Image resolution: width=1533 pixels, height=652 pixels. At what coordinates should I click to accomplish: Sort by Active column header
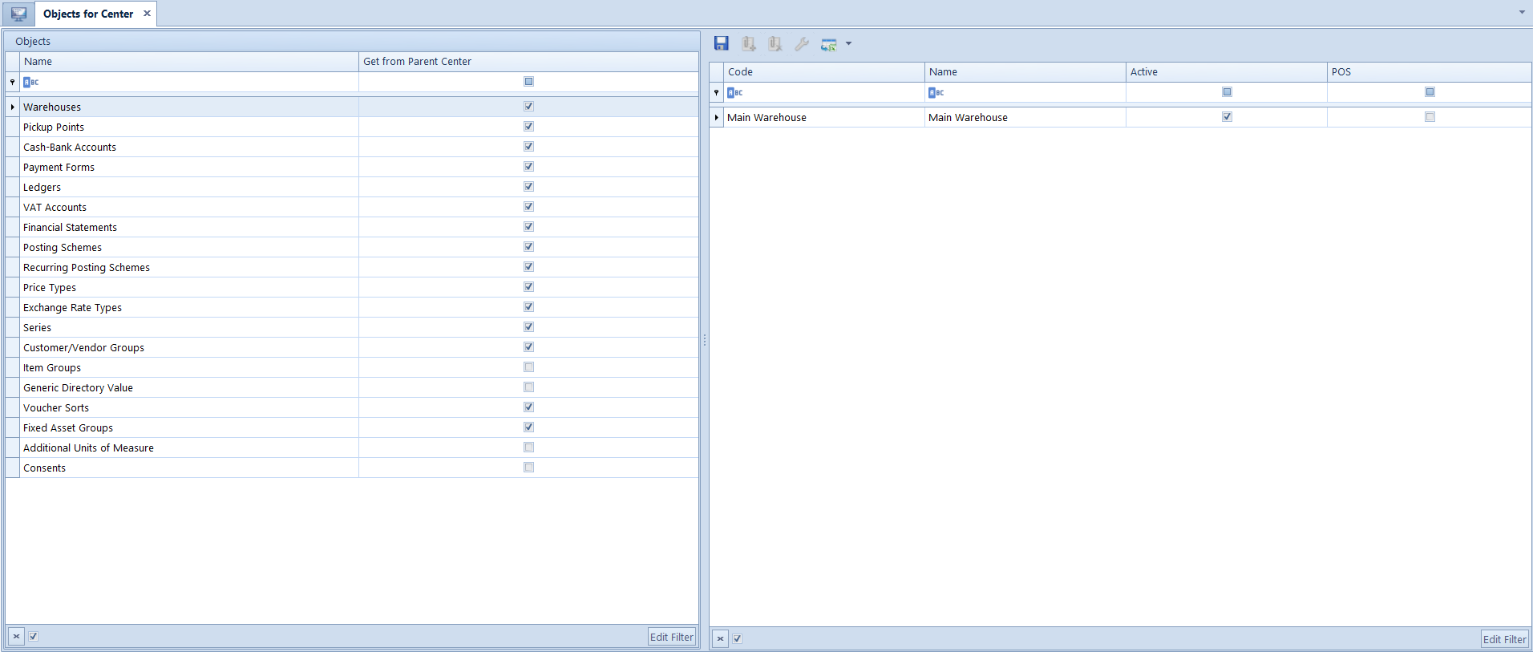1227,72
